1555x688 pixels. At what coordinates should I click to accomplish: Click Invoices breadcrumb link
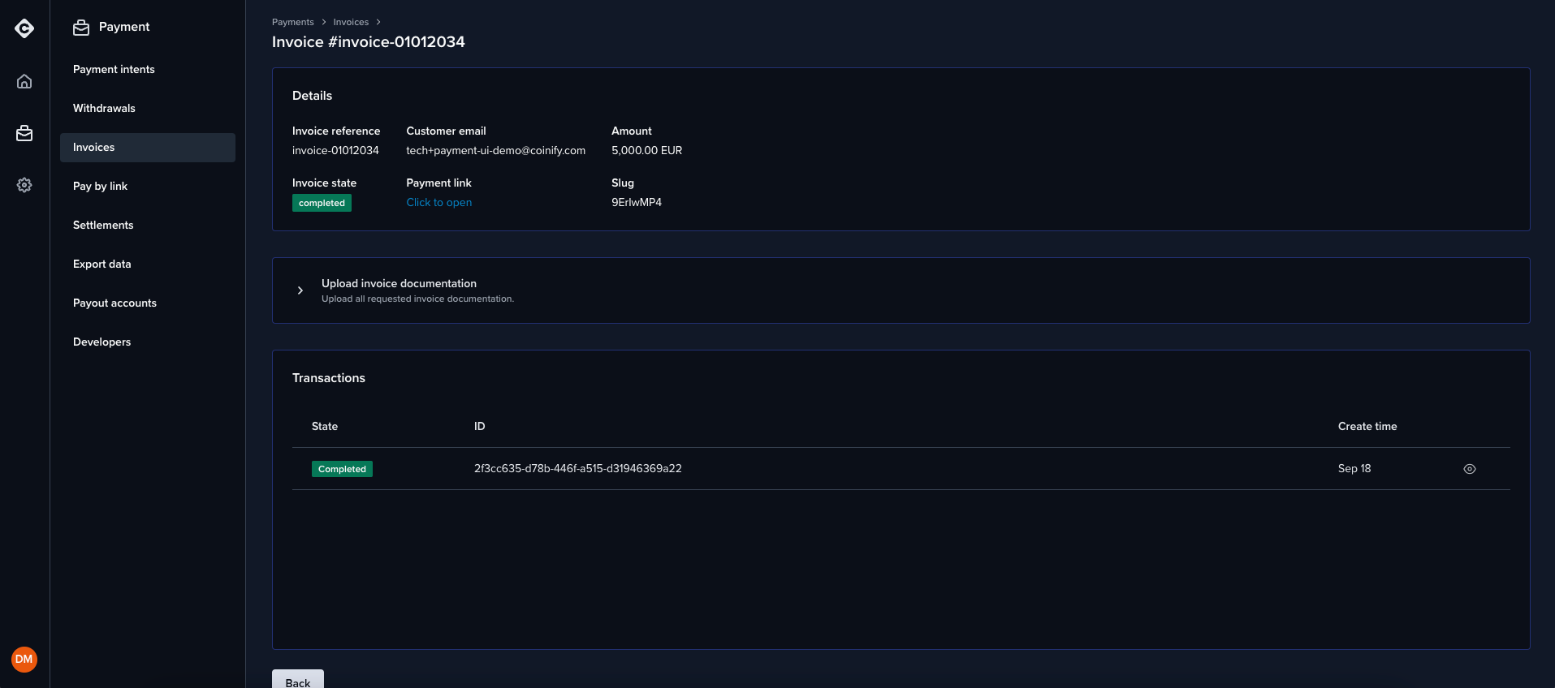[x=351, y=23]
